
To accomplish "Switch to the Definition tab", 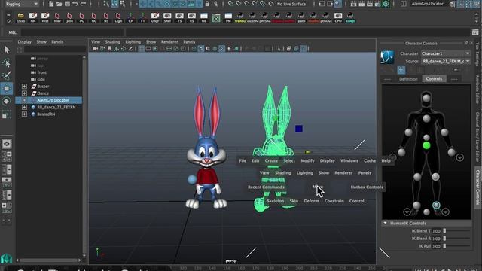I will [408, 79].
